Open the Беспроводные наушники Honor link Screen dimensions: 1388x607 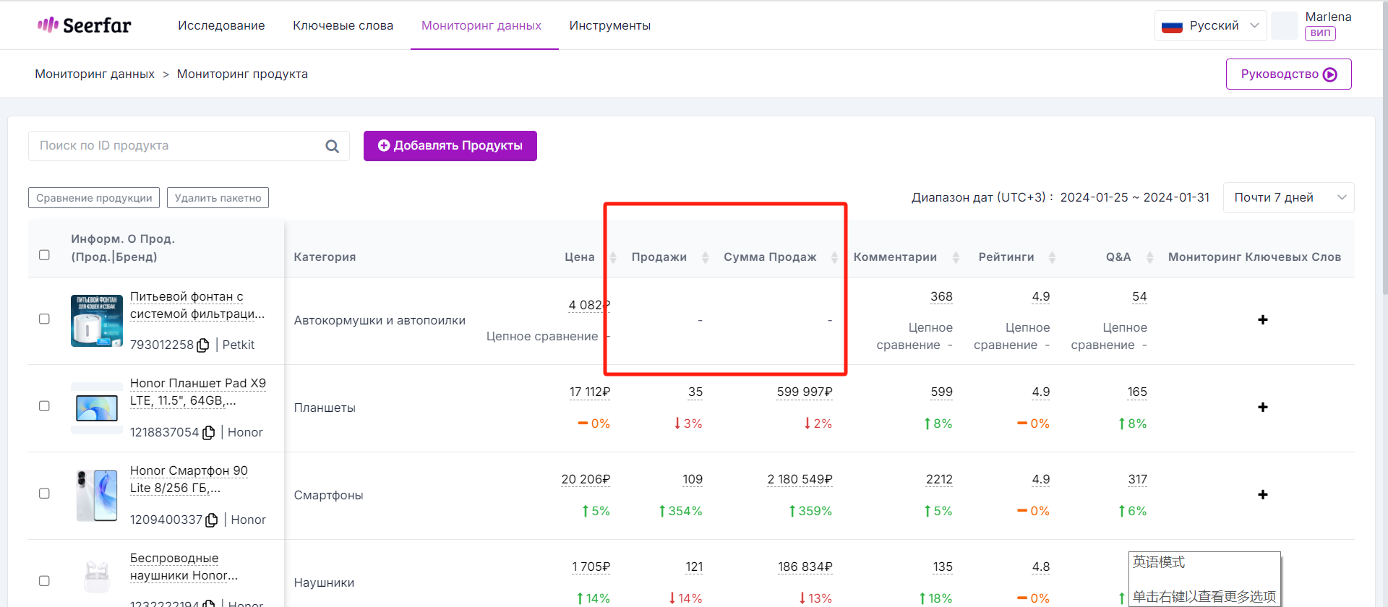pos(184,567)
